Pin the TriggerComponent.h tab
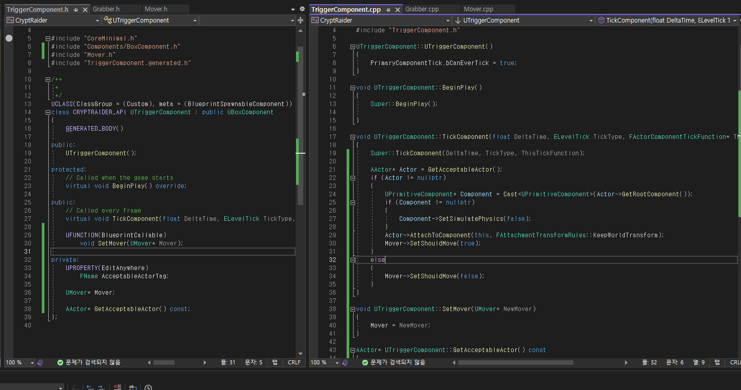Image resolution: width=741 pixels, height=390 pixels. [x=76, y=9]
